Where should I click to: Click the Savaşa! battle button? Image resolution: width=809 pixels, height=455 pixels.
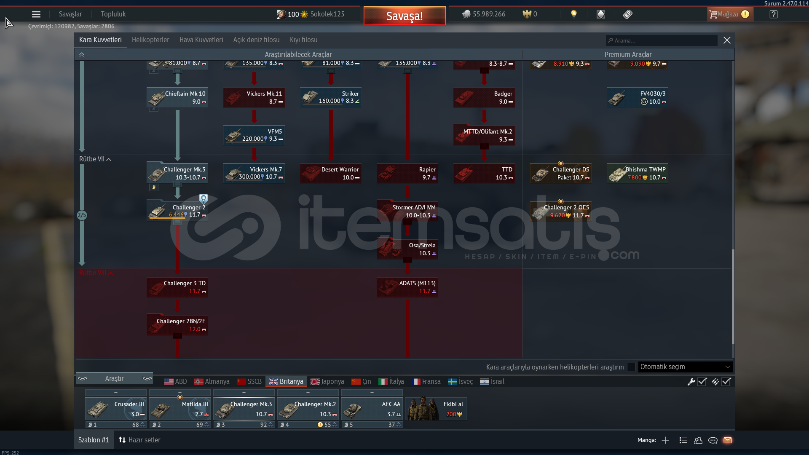click(404, 16)
